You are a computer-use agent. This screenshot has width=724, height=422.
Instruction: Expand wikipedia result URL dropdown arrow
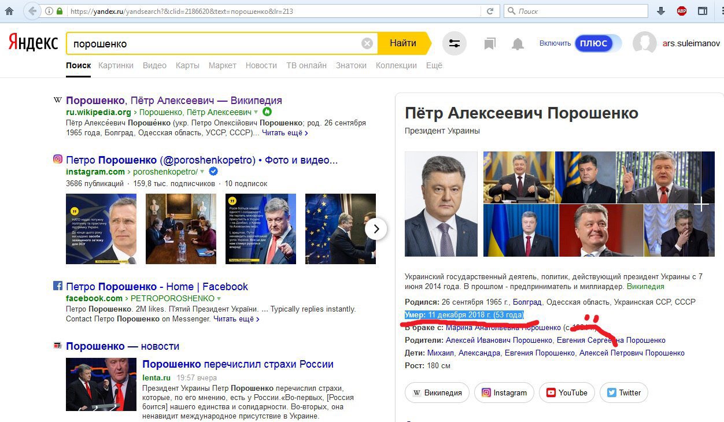[x=256, y=112]
